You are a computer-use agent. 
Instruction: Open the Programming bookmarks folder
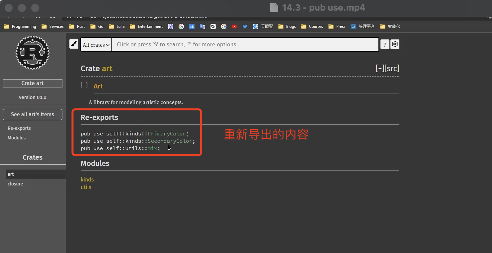point(20,26)
